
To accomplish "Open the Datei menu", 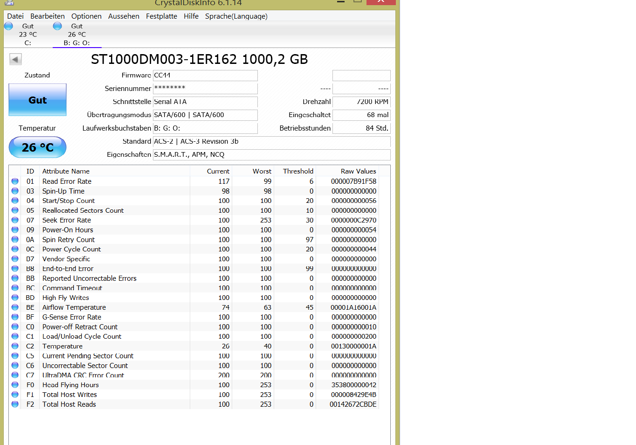I will [15, 16].
